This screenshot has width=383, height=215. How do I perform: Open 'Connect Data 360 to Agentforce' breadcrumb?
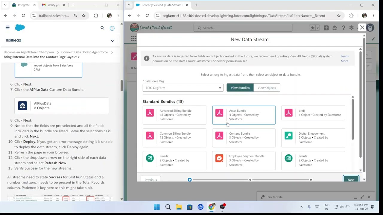click(x=84, y=52)
